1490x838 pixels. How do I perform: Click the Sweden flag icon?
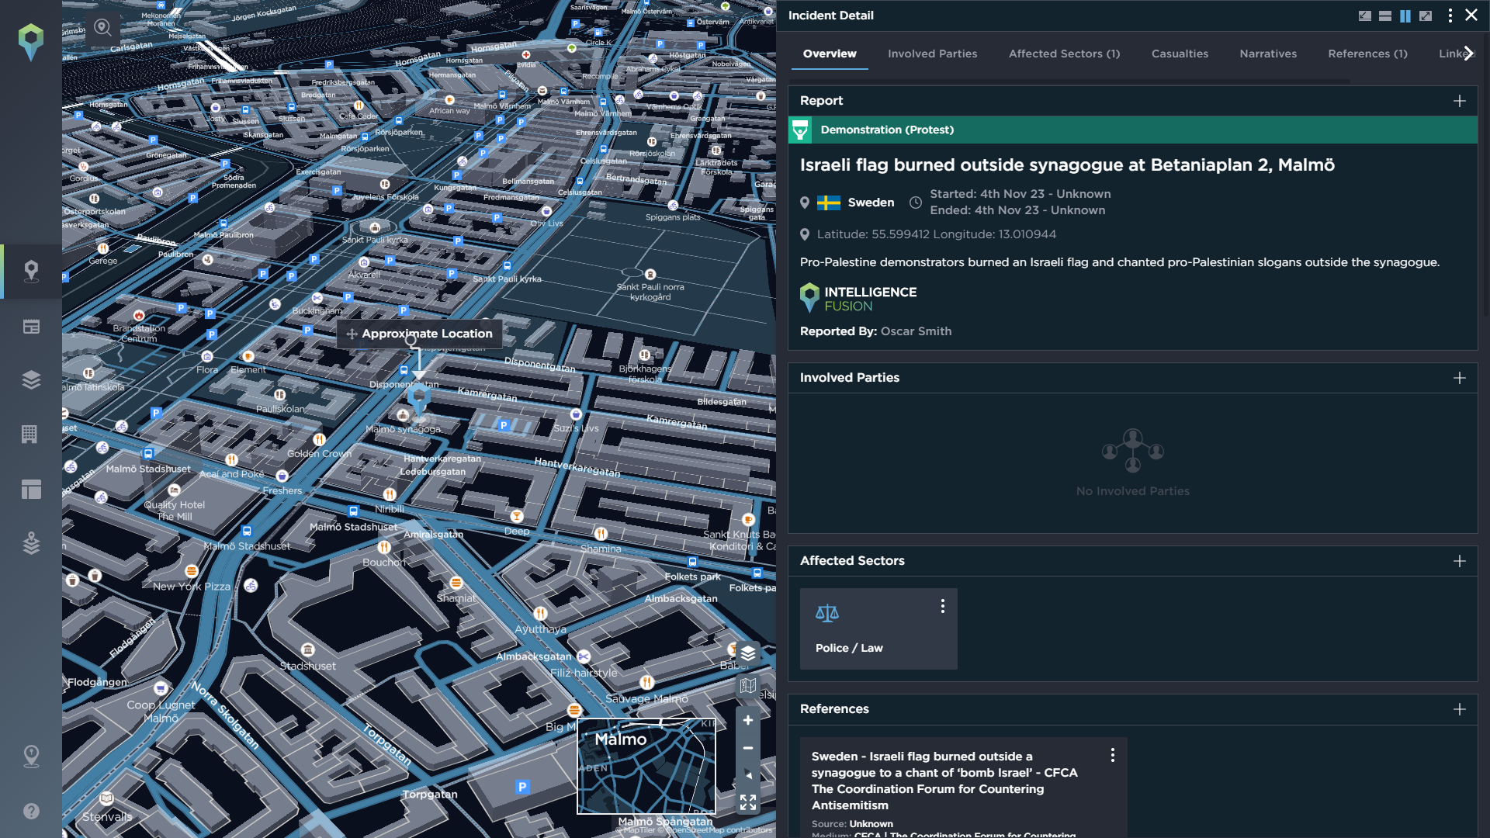tap(829, 203)
